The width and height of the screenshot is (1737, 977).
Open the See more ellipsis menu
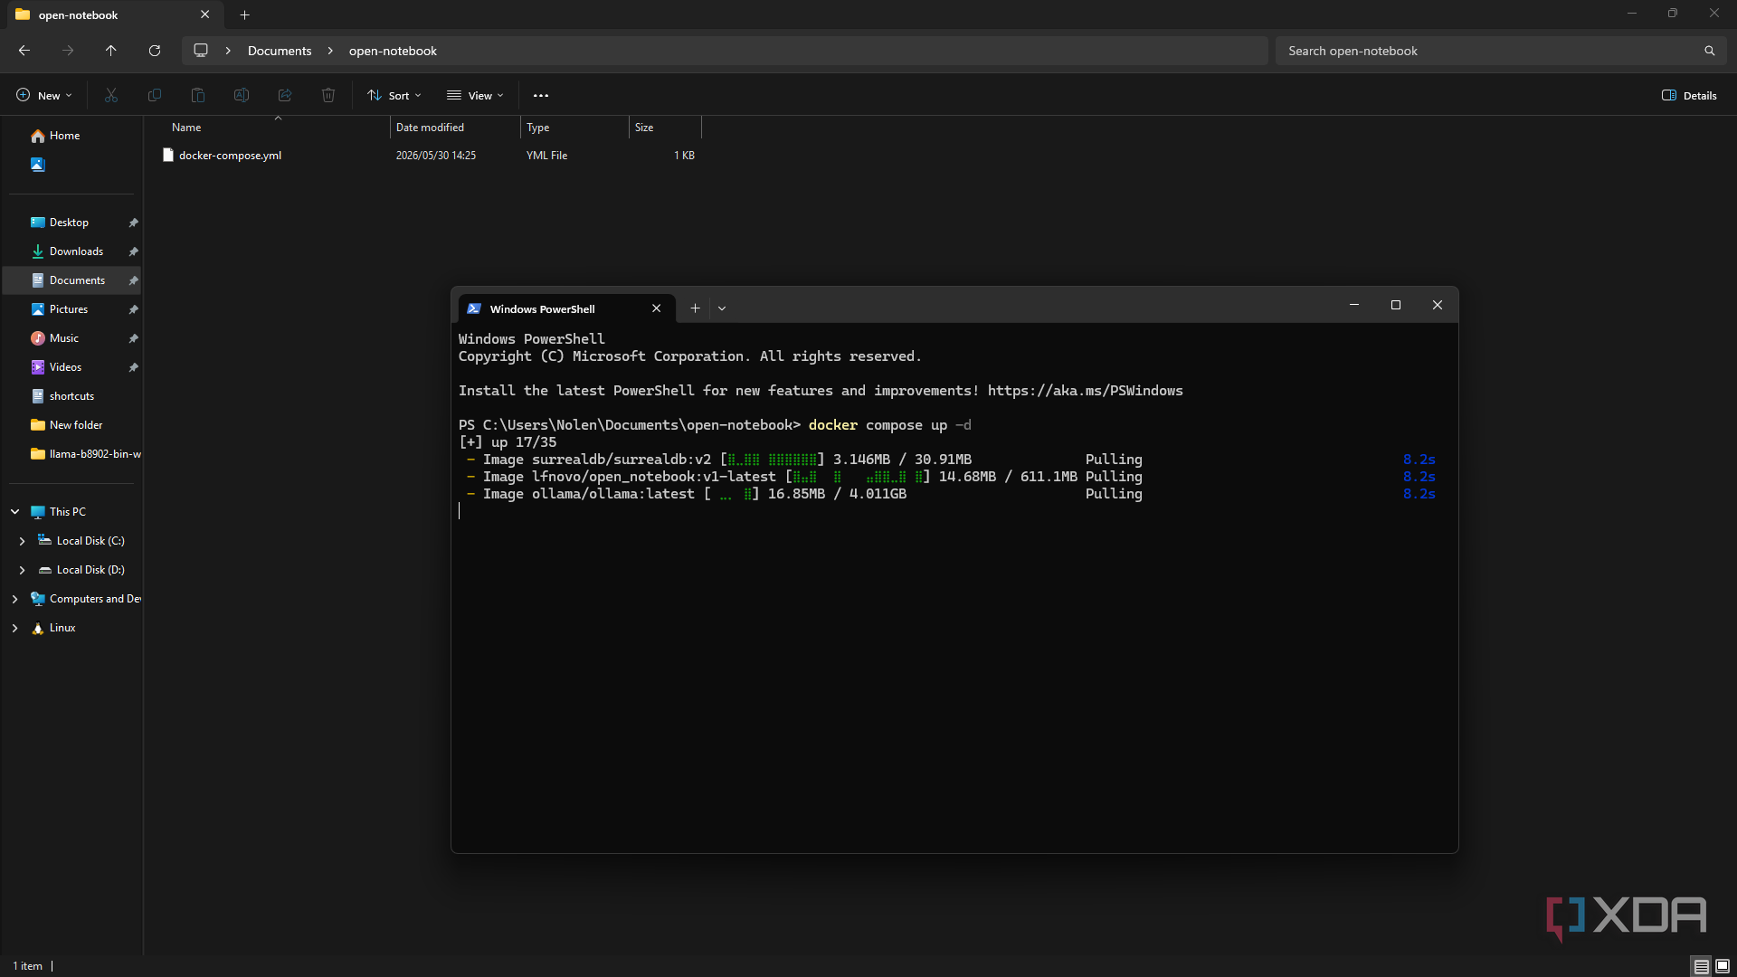541,95
